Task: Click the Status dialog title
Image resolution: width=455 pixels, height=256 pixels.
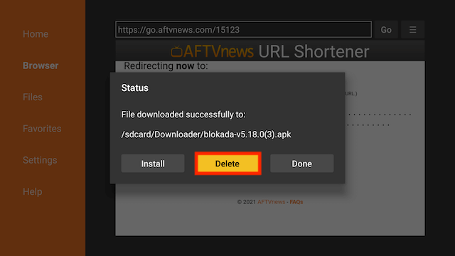Action: (x=134, y=88)
